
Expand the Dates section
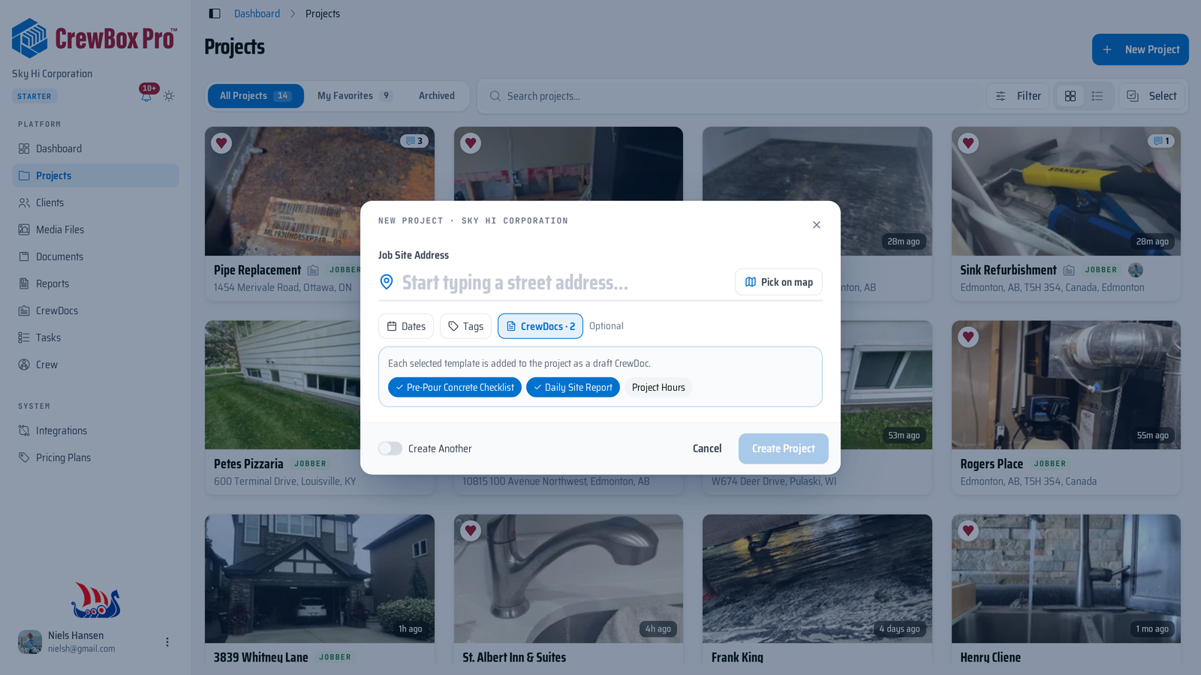click(x=406, y=326)
